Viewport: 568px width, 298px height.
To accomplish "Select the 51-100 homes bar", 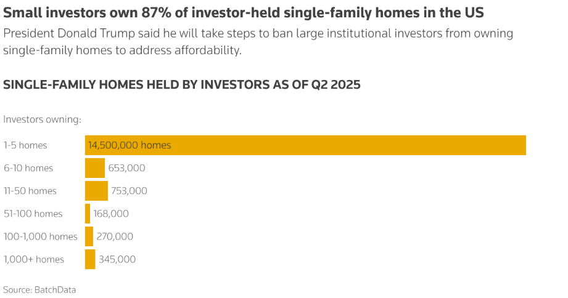I will (x=88, y=214).
